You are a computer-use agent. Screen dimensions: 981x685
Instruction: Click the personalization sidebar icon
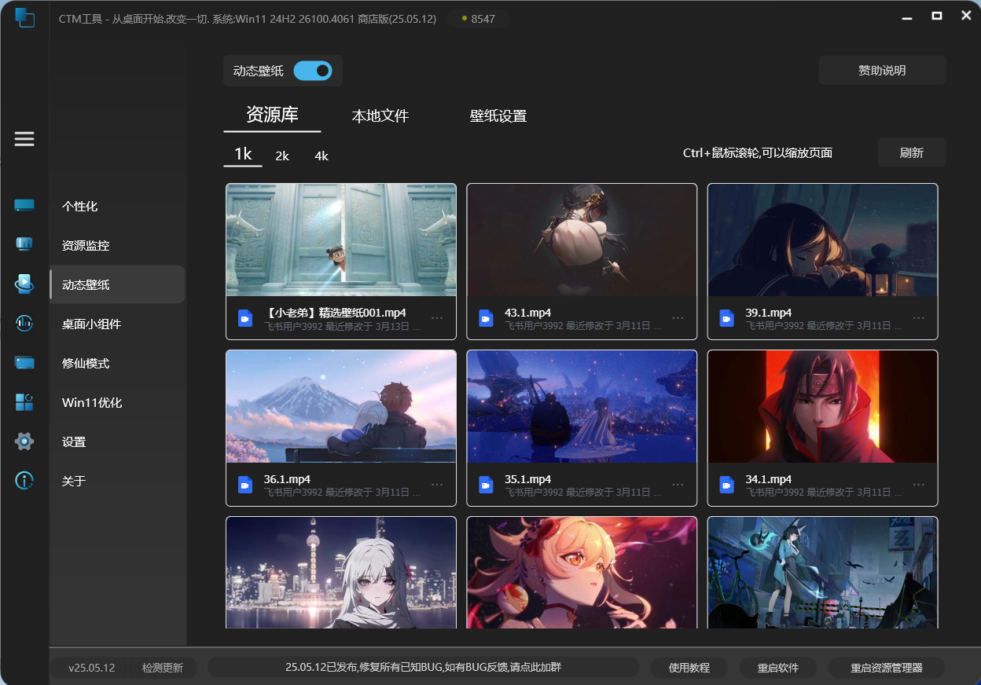pyautogui.click(x=24, y=206)
